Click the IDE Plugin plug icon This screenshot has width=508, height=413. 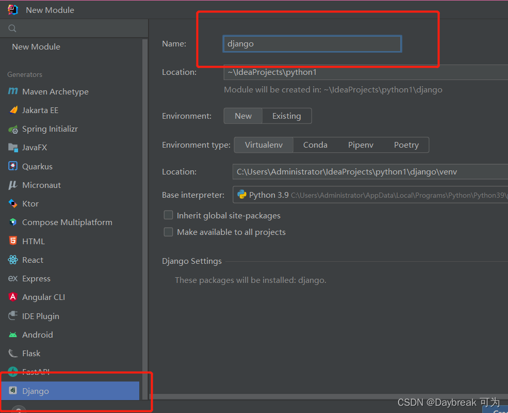coord(12,316)
